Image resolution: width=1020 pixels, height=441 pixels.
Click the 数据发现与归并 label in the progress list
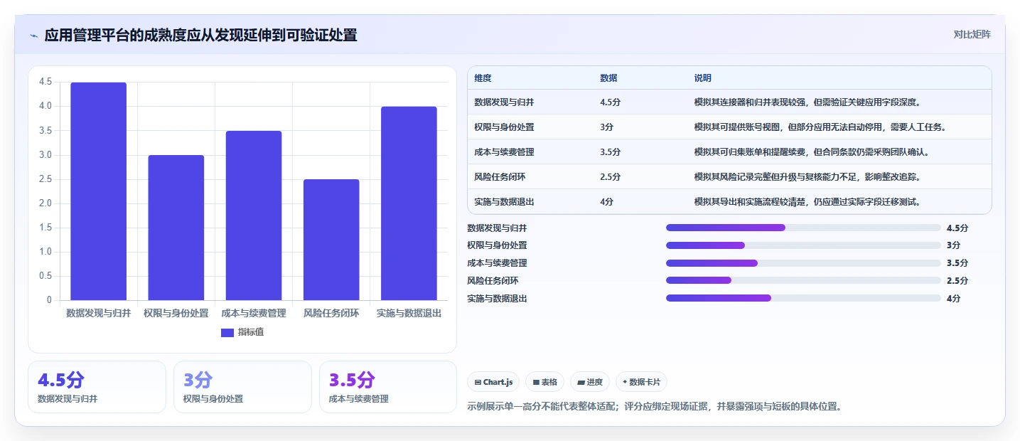497,228
